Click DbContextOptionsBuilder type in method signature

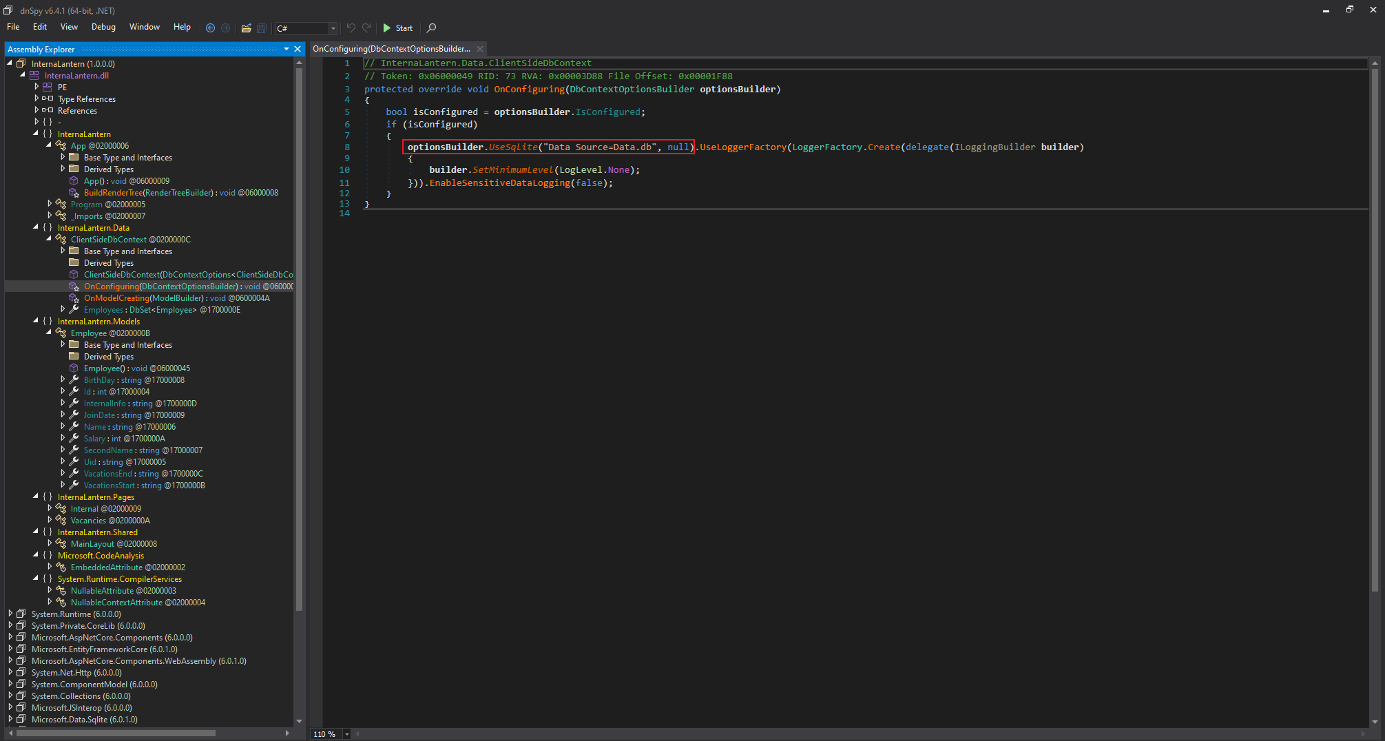click(x=632, y=89)
